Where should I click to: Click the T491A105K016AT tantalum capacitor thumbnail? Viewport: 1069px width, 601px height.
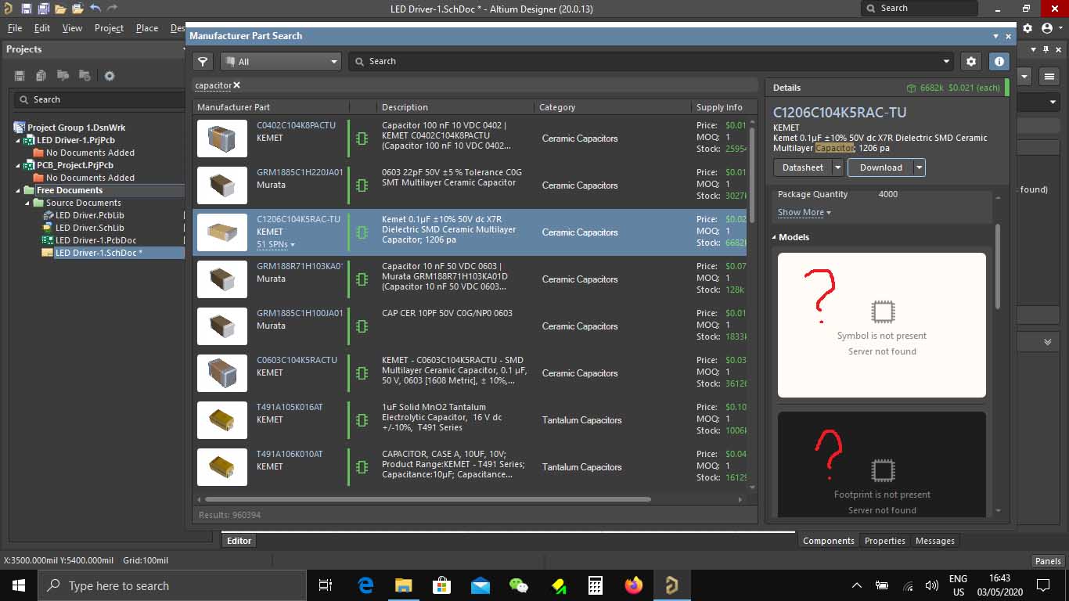[x=221, y=420]
